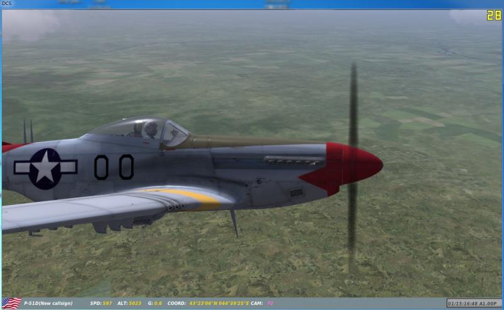Click the star roundel insignia on fuselage
504x310 pixels.
(45, 167)
